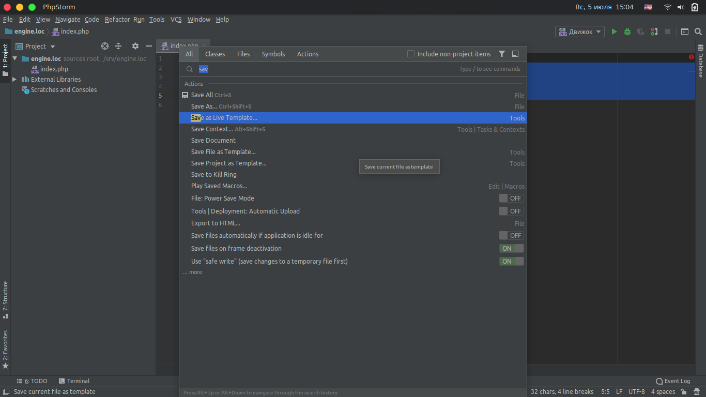This screenshot has height=397, width=706.
Task: Switch to Files tab in search popup
Action: pos(243,54)
